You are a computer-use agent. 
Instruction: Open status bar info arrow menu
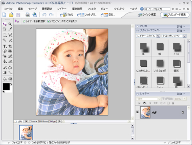(60, 121)
